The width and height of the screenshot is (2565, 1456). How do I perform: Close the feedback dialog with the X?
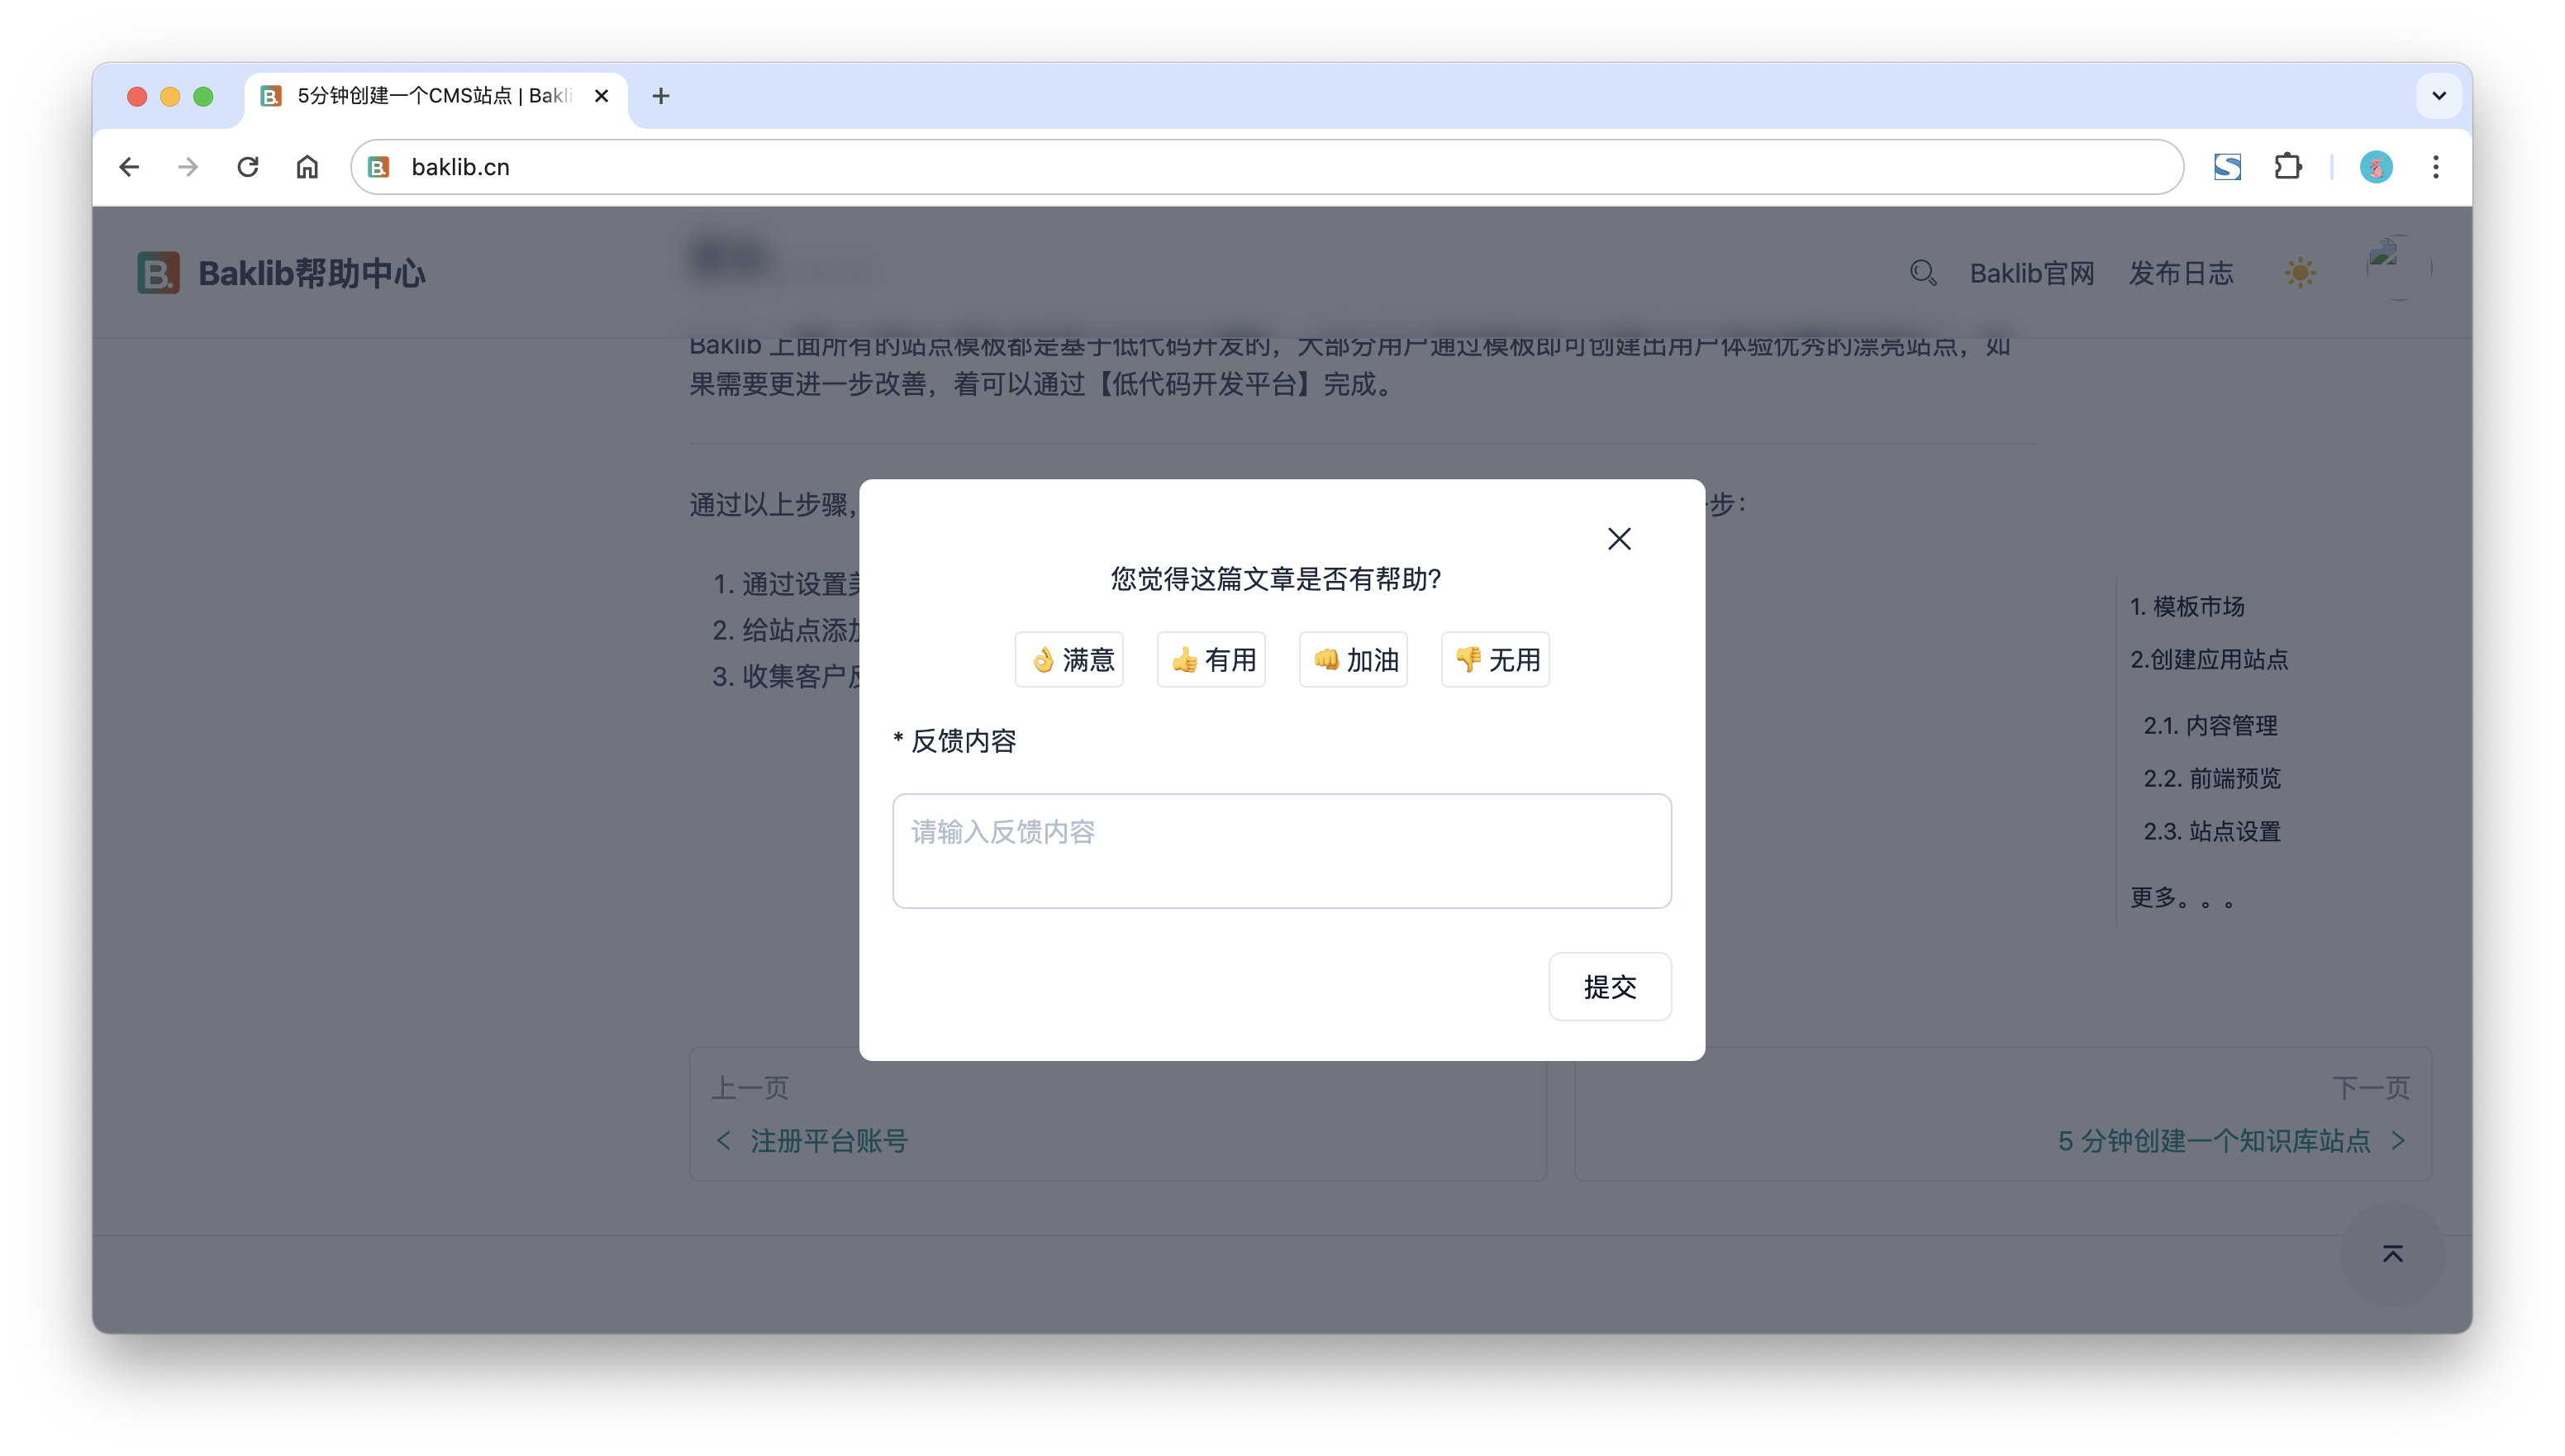point(1619,539)
